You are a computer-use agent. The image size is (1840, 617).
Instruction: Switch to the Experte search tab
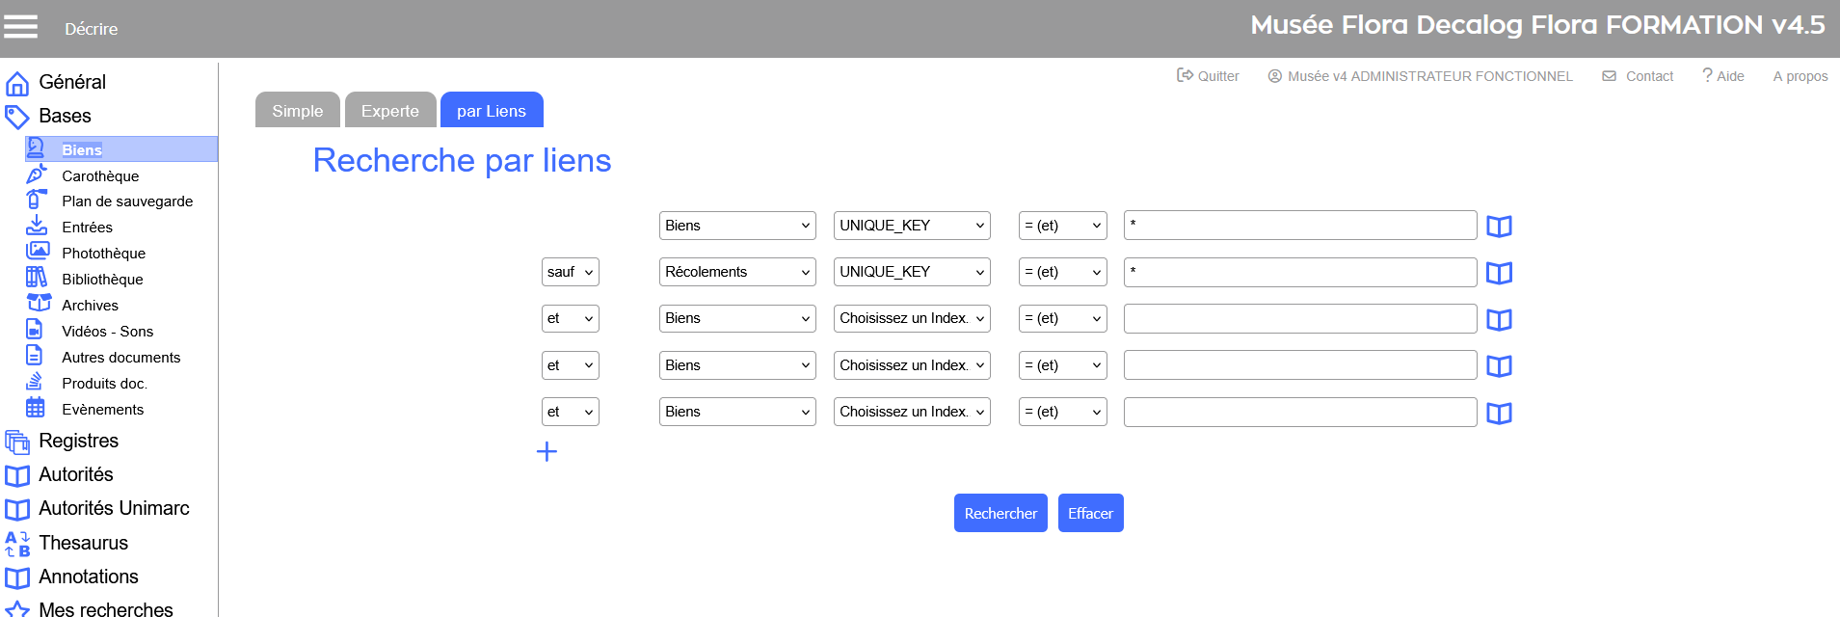click(x=389, y=111)
